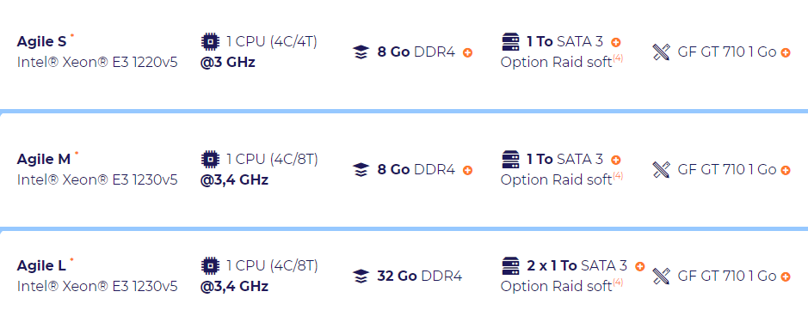
Task: Expand storage options beside 2 x 1 To SATA 3
Action: [640, 267]
